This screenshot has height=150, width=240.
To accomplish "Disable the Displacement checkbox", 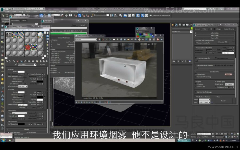I will click(196, 74).
